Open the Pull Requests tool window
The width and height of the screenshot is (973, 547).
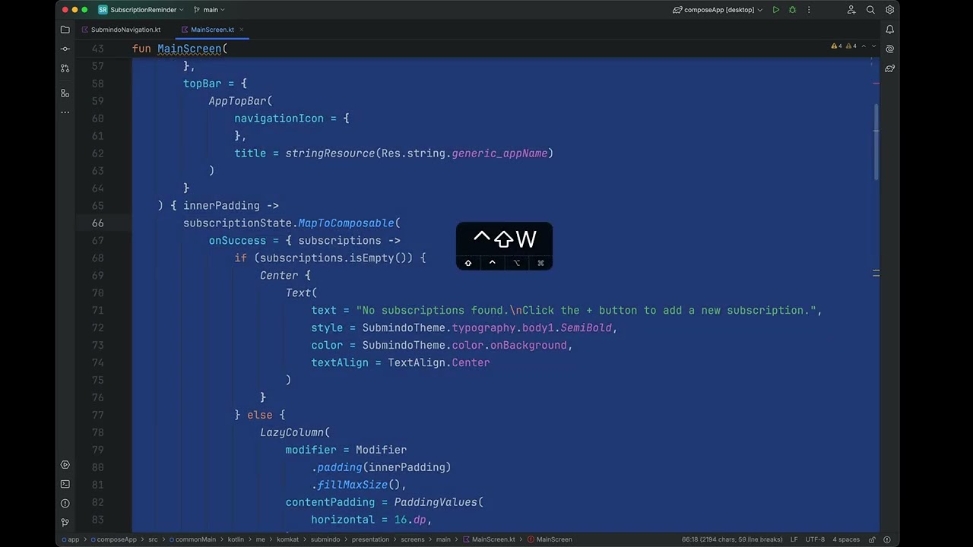[x=65, y=68]
